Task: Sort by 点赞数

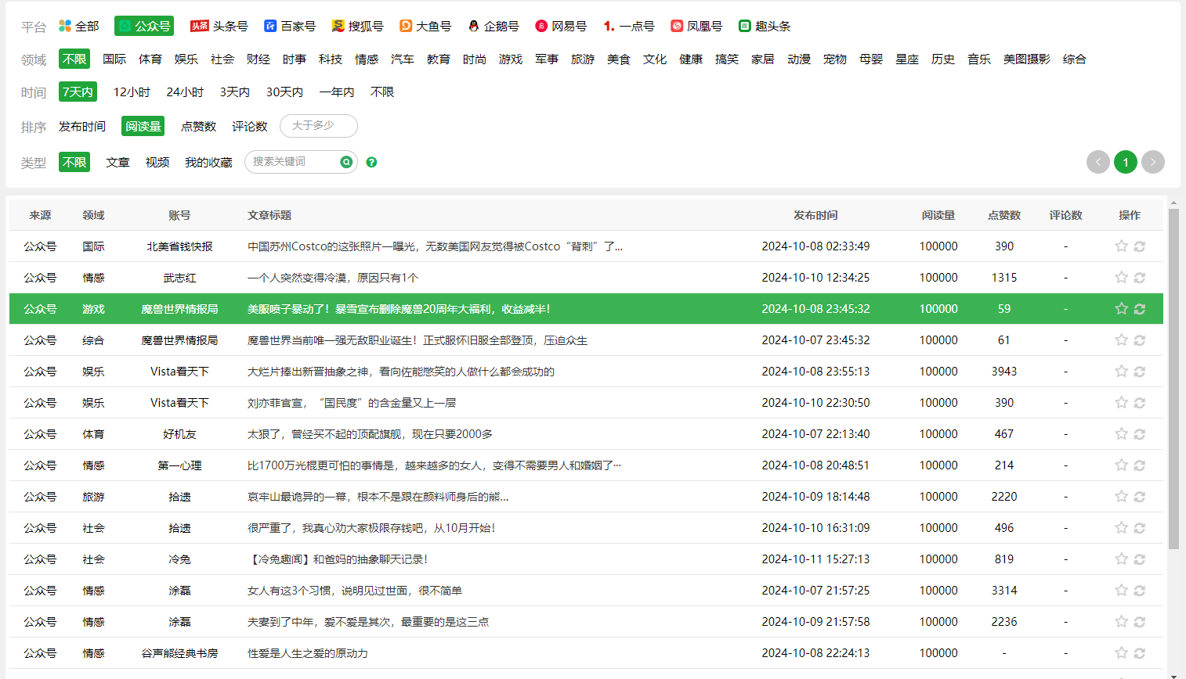Action: (198, 126)
